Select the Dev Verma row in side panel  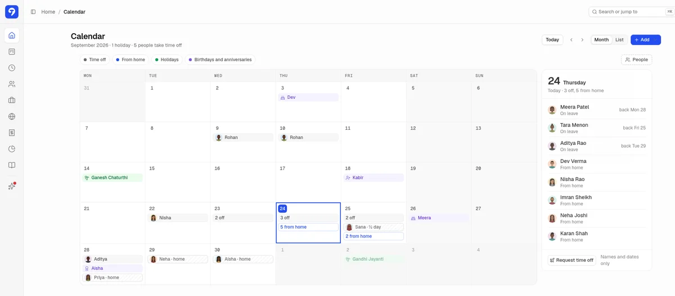pos(597,164)
